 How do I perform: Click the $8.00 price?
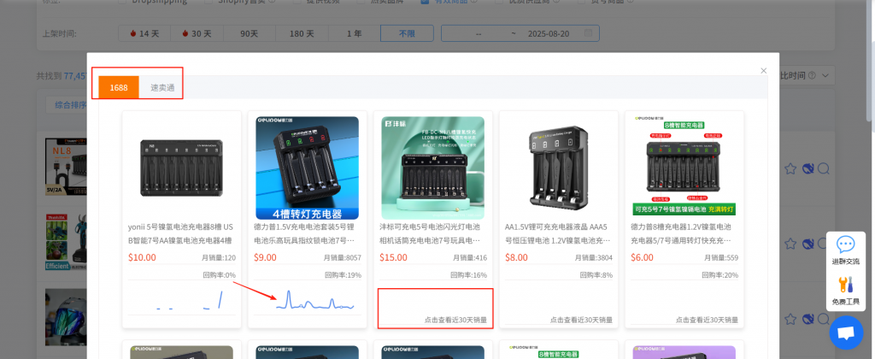click(x=516, y=257)
